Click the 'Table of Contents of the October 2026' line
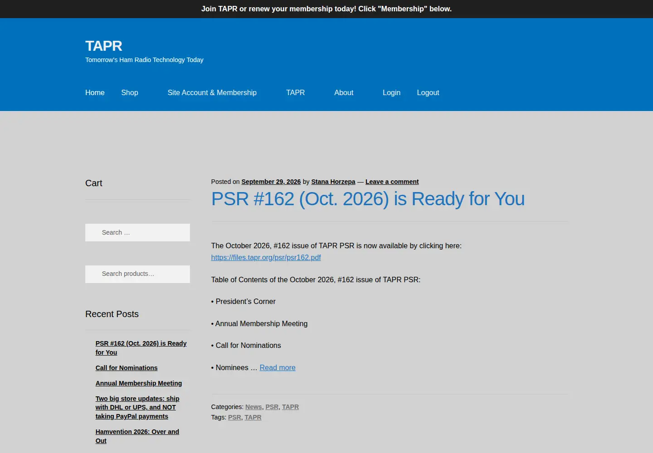The height and width of the screenshot is (453, 653). pyautogui.click(x=316, y=280)
